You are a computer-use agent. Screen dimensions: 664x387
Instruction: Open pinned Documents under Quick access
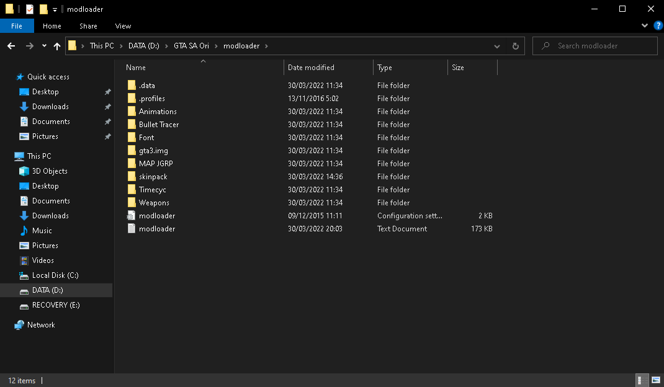51,122
